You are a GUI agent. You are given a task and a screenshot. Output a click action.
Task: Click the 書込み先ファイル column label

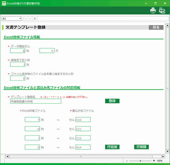pos(83,111)
